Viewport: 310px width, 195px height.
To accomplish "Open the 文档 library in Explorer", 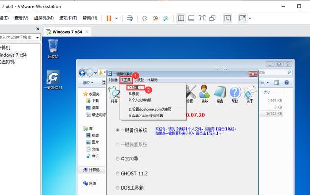I will 93,149.
